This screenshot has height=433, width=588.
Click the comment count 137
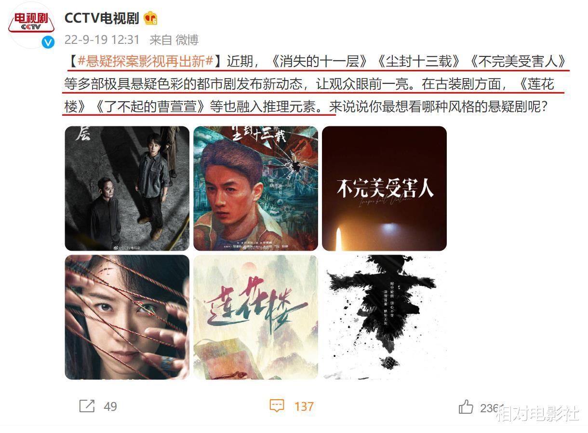[304, 406]
